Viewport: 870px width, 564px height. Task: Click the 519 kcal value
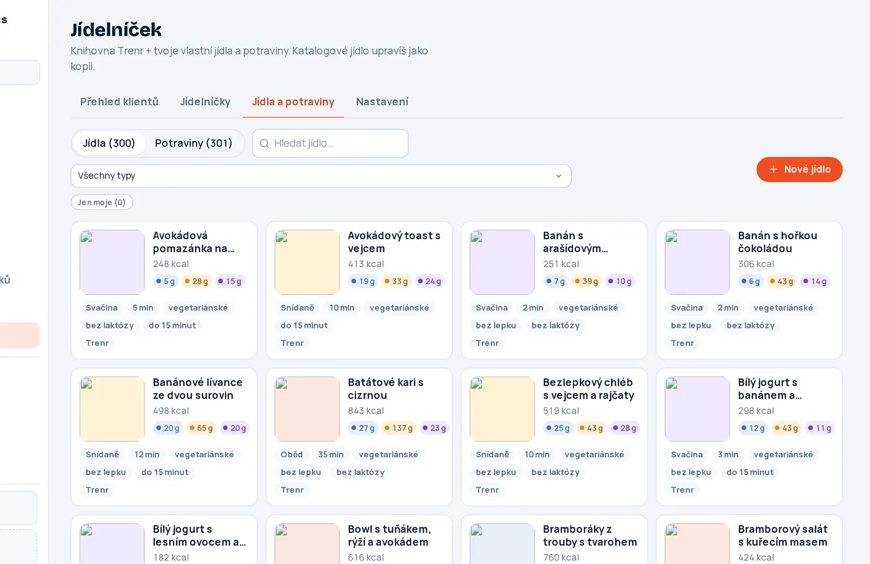coord(561,411)
